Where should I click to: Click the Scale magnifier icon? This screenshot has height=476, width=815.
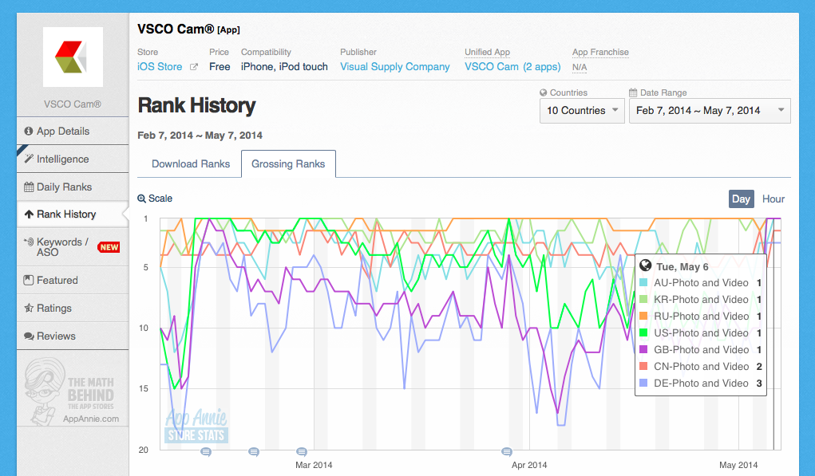click(x=141, y=199)
